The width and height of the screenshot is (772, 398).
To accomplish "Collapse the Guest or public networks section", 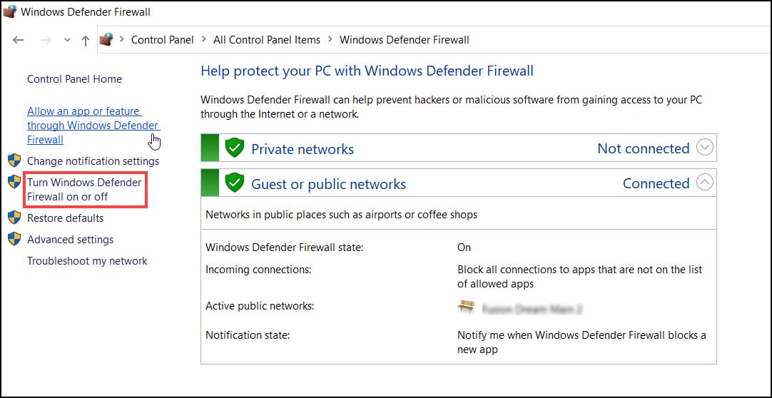I will coord(705,183).
